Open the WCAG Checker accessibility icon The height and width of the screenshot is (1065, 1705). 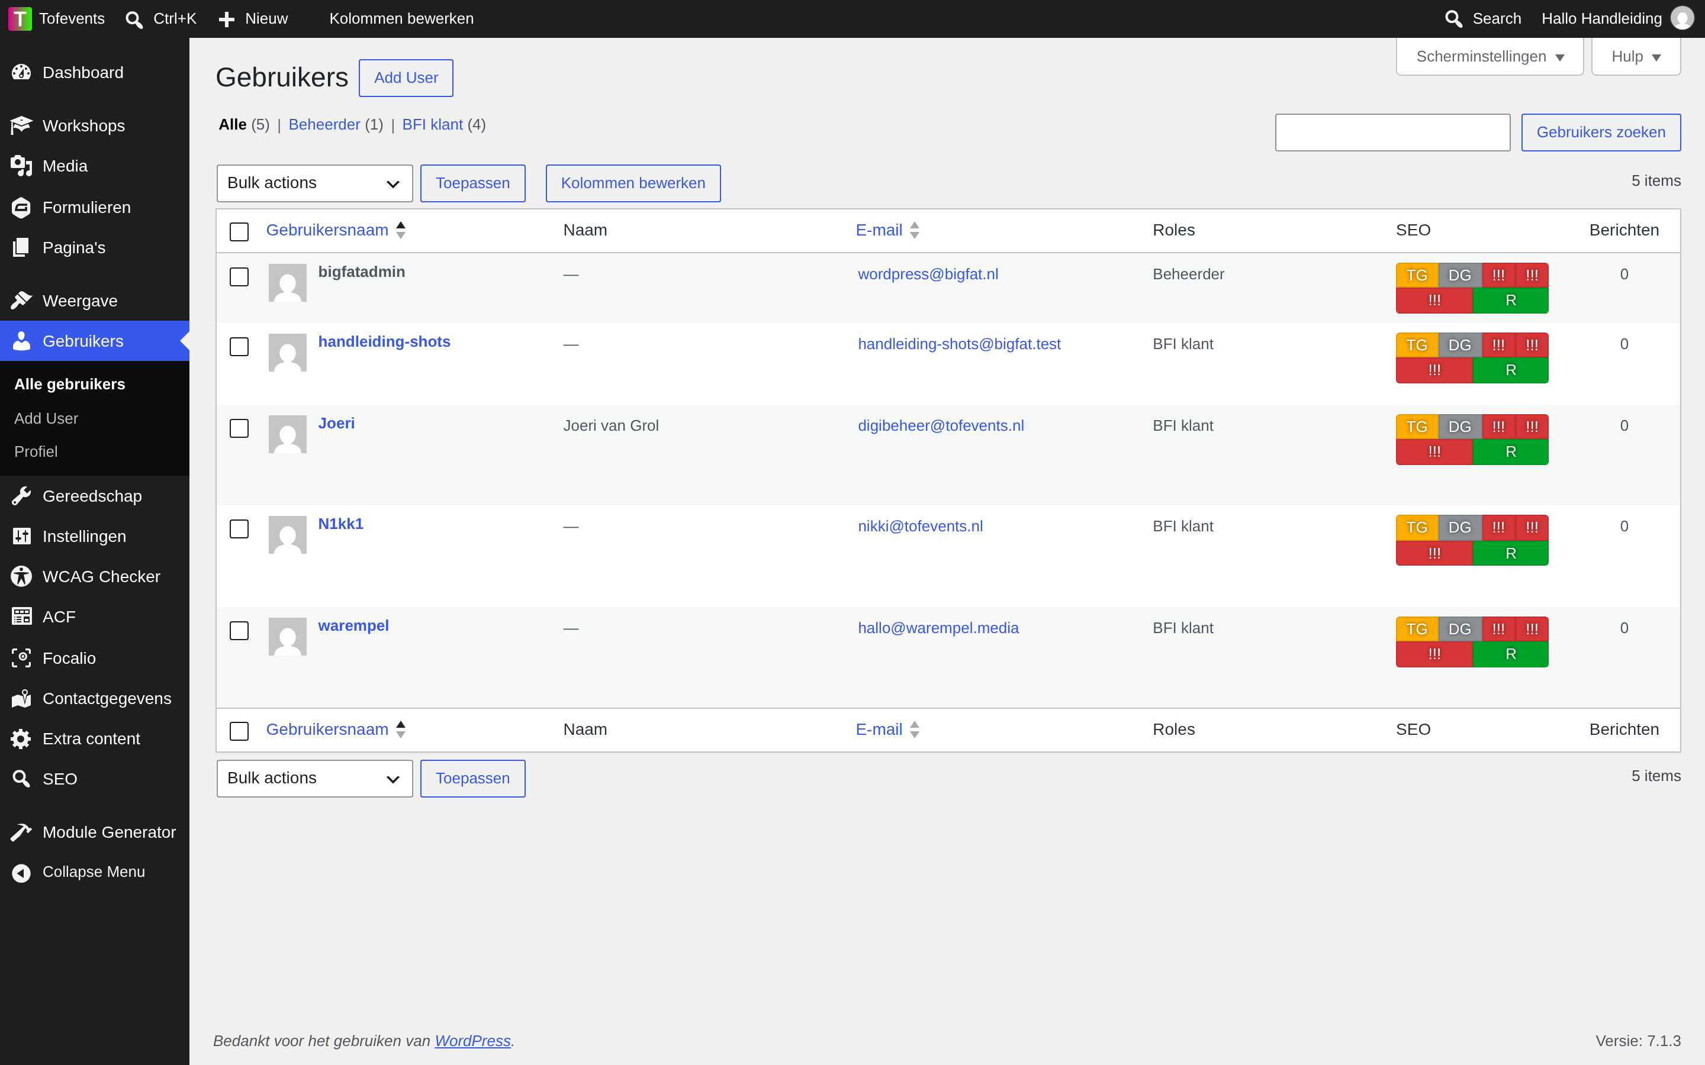tap(21, 576)
